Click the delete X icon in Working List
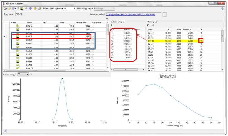This screenshot has width=228, height=136. point(149,25)
